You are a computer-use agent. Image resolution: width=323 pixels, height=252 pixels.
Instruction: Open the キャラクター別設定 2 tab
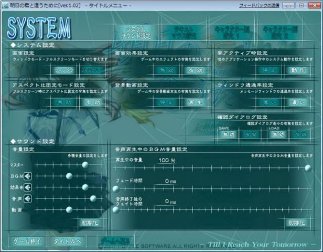pos(279,33)
